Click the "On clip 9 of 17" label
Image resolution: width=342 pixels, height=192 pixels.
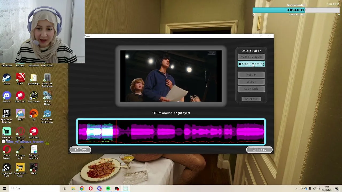[x=251, y=51]
